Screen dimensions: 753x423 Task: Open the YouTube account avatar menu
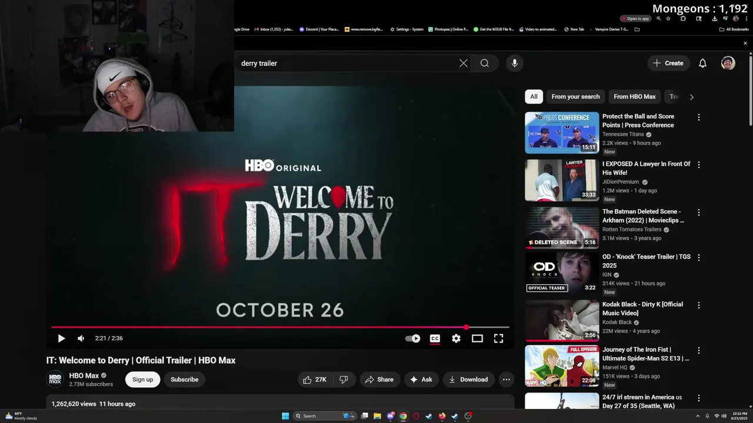pyautogui.click(x=728, y=63)
